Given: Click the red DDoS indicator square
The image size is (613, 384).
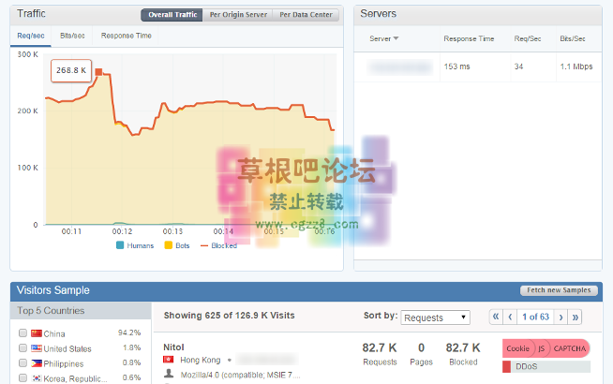Looking at the screenshot, I should coord(506,366).
